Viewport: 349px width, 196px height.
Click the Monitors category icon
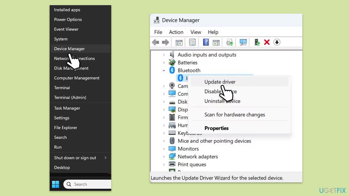[x=172, y=149]
